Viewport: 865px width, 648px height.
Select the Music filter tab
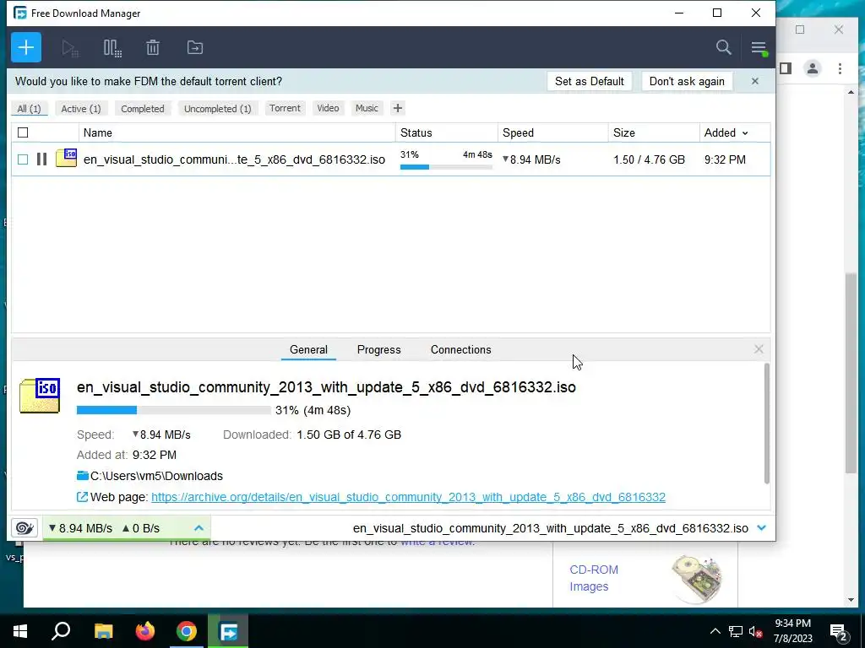[x=367, y=108]
